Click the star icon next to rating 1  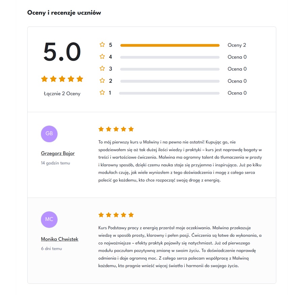[x=102, y=93]
